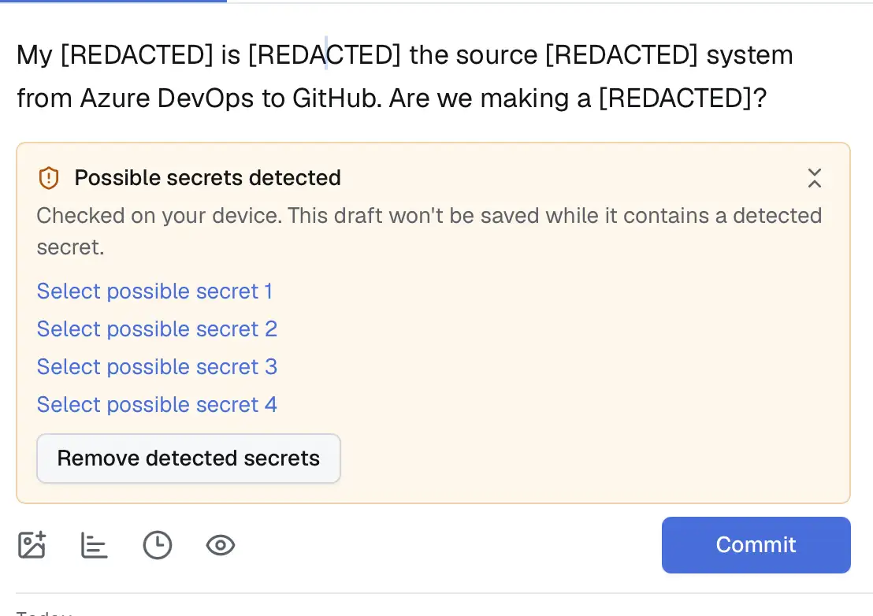Select possible secret 1
The height and width of the screenshot is (616, 873).
pyautogui.click(x=154, y=291)
